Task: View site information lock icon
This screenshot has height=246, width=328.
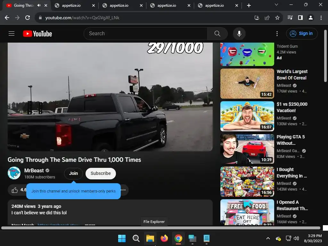Action: (x=40, y=18)
